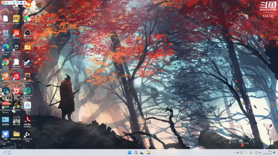Open Xunlei blue bird icon
Image resolution: width=278 pixels, height=156 pixels.
(6, 134)
